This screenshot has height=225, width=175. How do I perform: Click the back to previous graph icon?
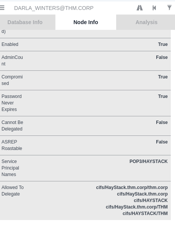[x=154, y=8]
